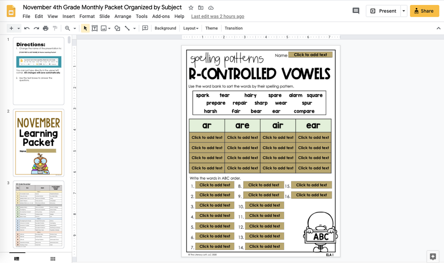The image size is (444, 263).
Task: Collapse the toolbar with the chevron
Action: (439, 28)
